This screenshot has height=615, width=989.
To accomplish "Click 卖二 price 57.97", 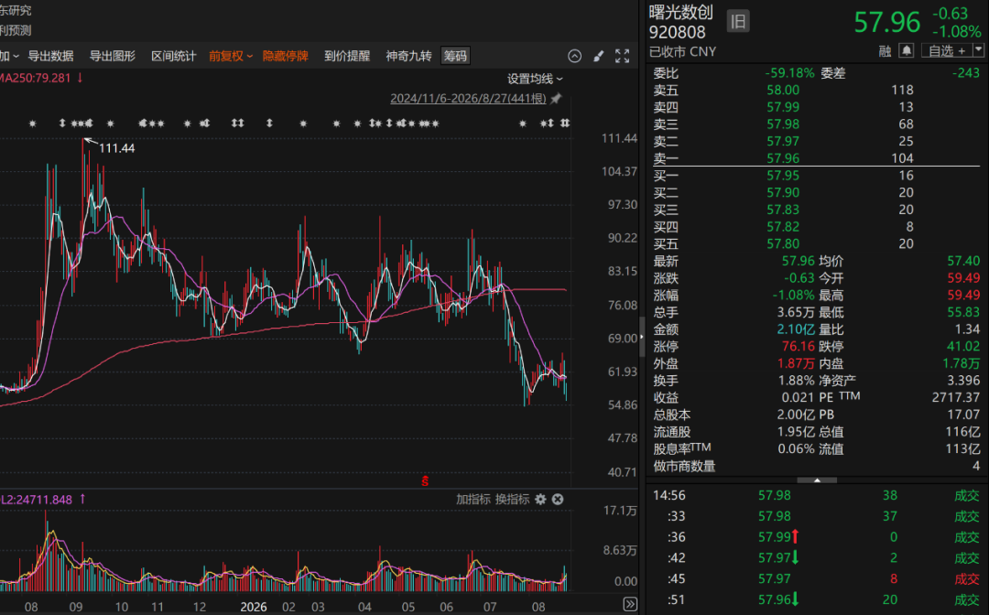I will coord(783,141).
